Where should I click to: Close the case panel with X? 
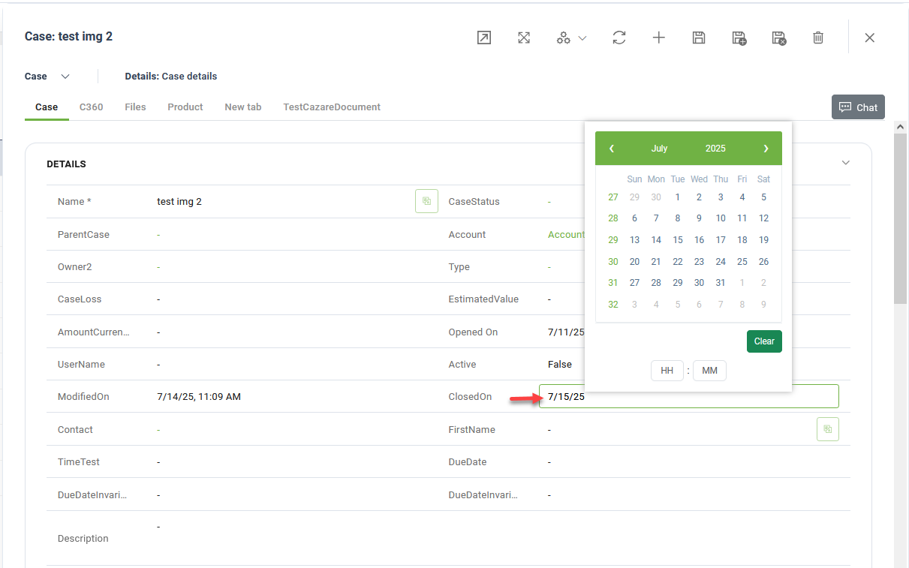point(870,38)
